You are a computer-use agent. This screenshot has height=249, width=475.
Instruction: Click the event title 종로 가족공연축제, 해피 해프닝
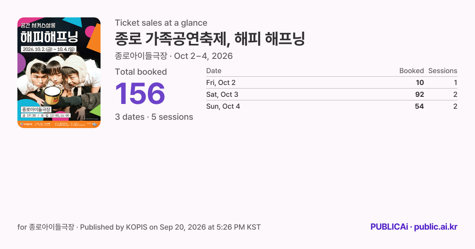(x=210, y=39)
